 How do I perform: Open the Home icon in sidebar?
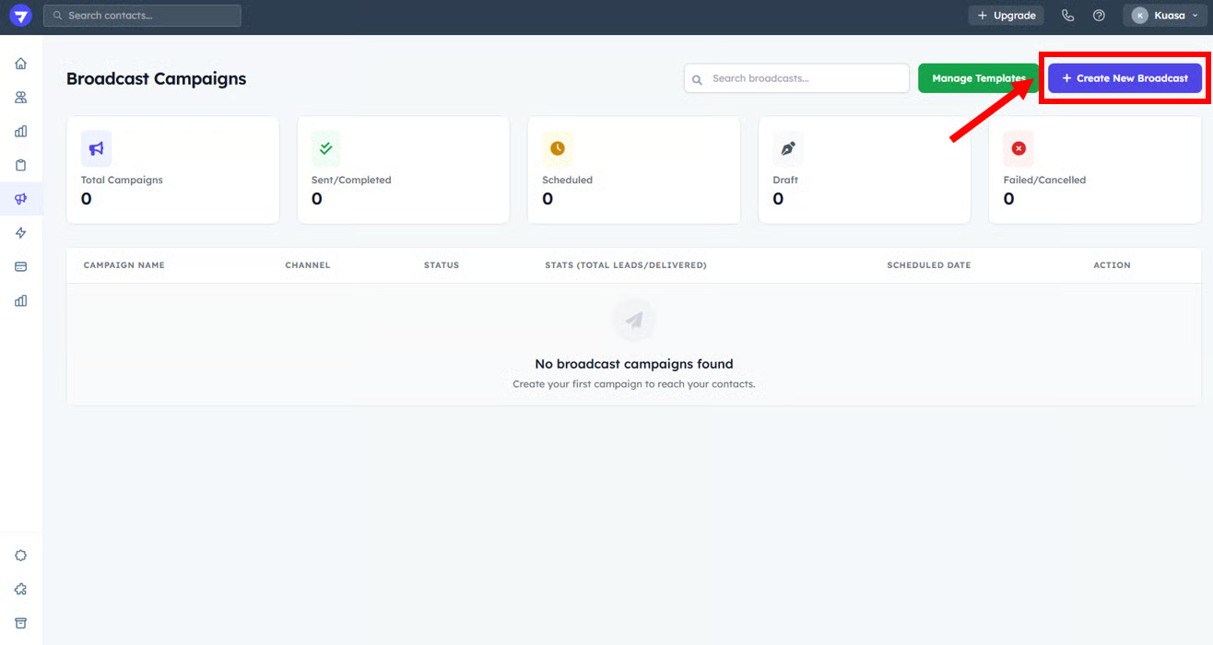click(x=21, y=64)
